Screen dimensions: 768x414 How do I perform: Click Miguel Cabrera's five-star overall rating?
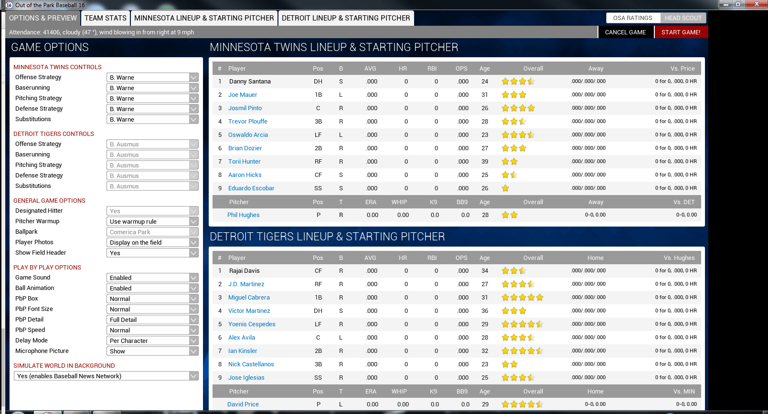coord(523,298)
